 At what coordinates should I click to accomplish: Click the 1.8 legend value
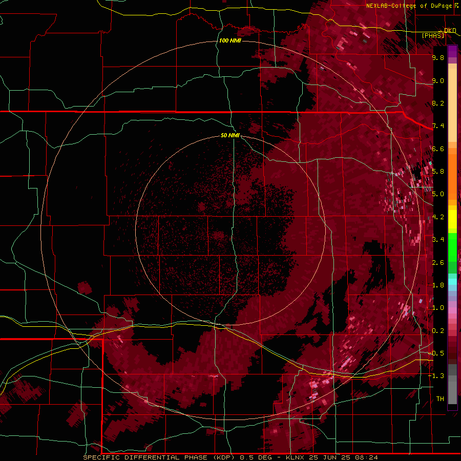click(438, 285)
